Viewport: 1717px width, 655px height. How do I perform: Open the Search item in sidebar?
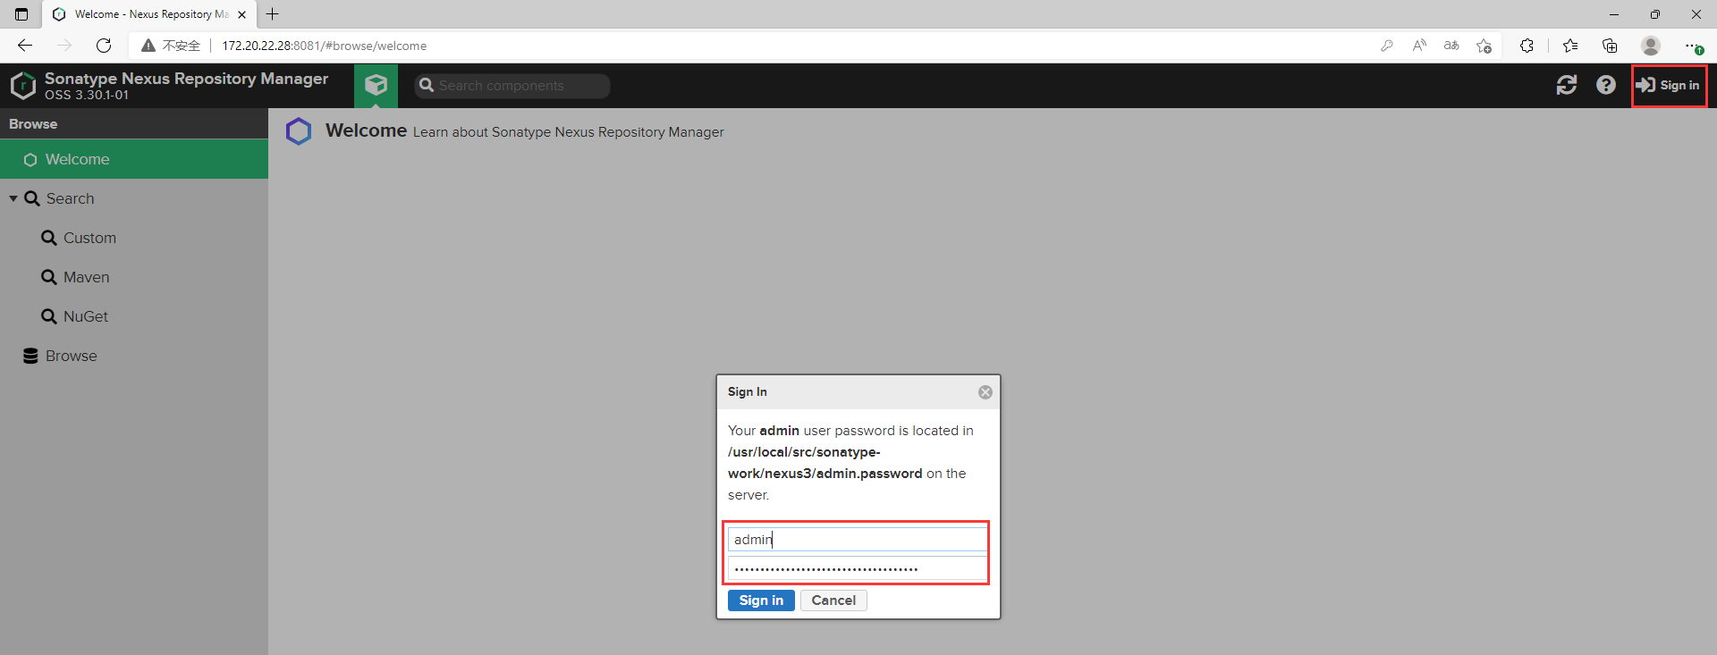(70, 198)
